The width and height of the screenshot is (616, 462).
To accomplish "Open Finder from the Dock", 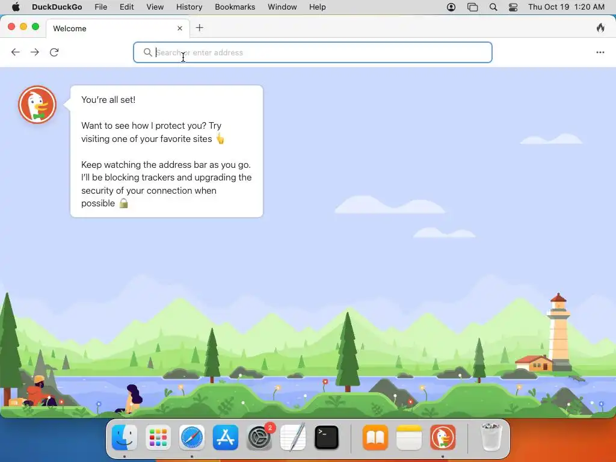I will tap(125, 437).
